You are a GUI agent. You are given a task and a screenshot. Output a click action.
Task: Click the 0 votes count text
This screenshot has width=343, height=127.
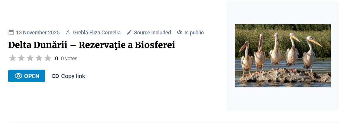click(x=69, y=59)
